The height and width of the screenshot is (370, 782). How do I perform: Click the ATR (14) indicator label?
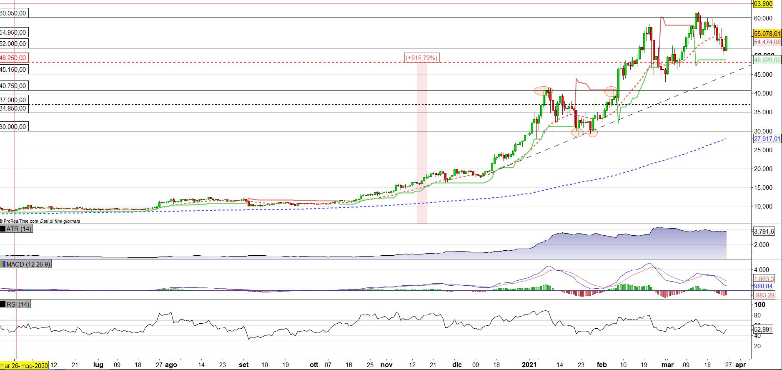pyautogui.click(x=19, y=229)
